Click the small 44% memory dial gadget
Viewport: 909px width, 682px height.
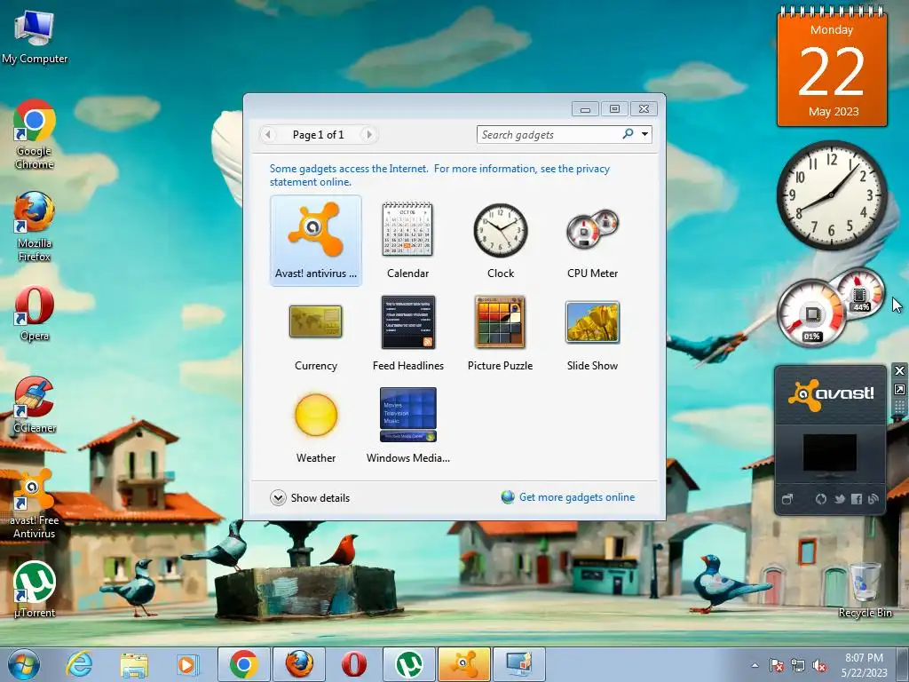pyautogui.click(x=860, y=293)
